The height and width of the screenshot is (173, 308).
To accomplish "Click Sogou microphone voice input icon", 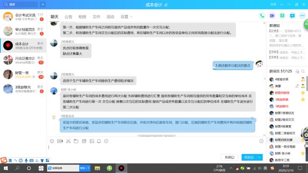I will [26, 160].
